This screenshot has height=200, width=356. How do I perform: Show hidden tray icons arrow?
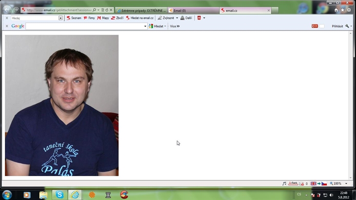point(306,195)
